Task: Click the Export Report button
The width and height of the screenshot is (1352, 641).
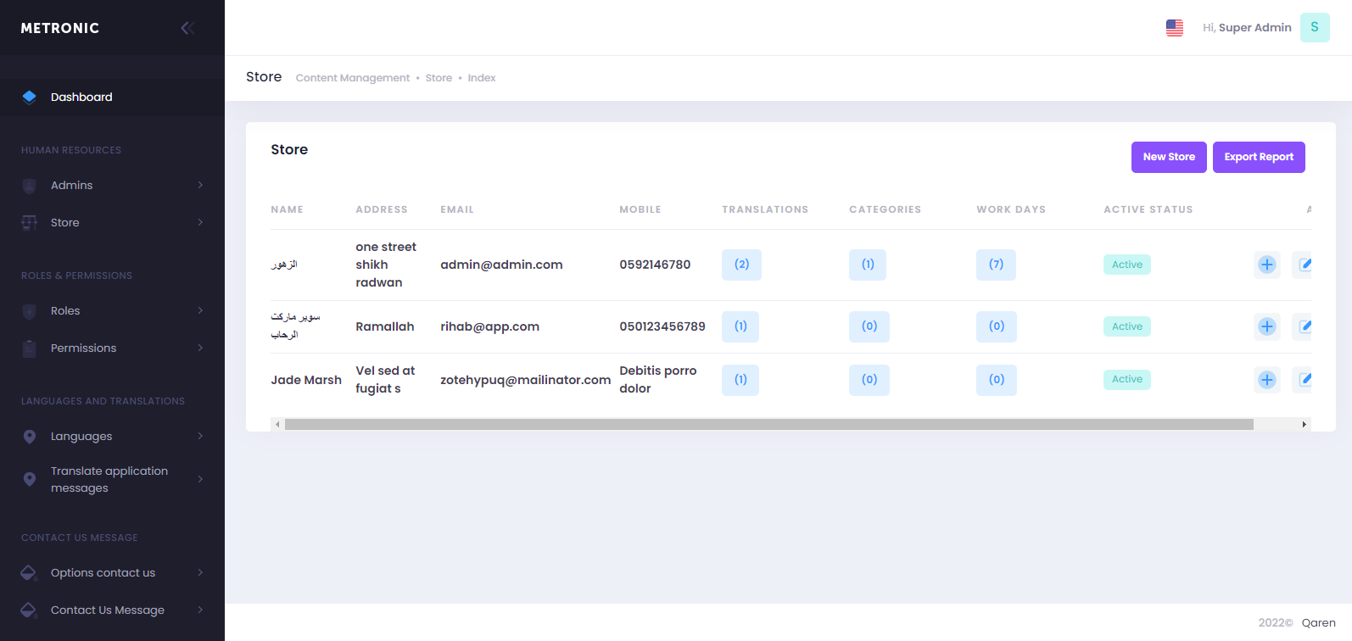Action: [1258, 157]
